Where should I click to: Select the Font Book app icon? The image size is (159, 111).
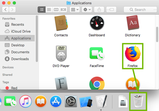tap(61, 83)
